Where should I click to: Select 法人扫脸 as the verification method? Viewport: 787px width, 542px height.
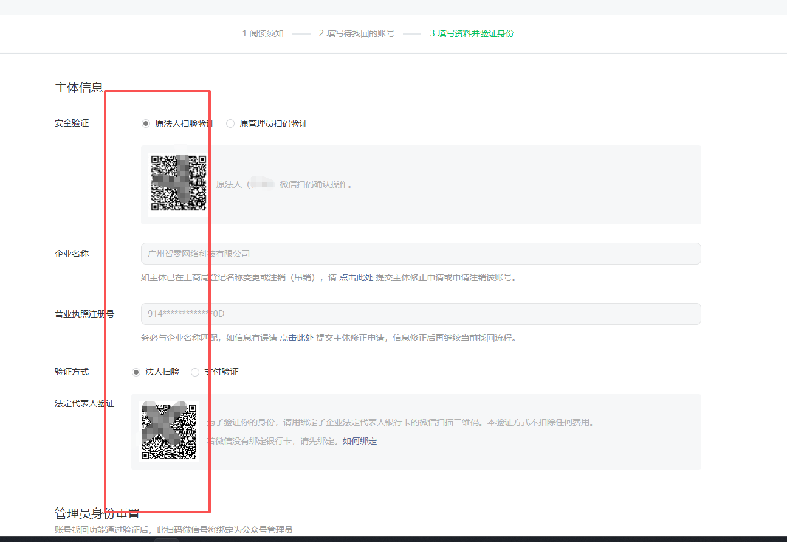pos(136,372)
